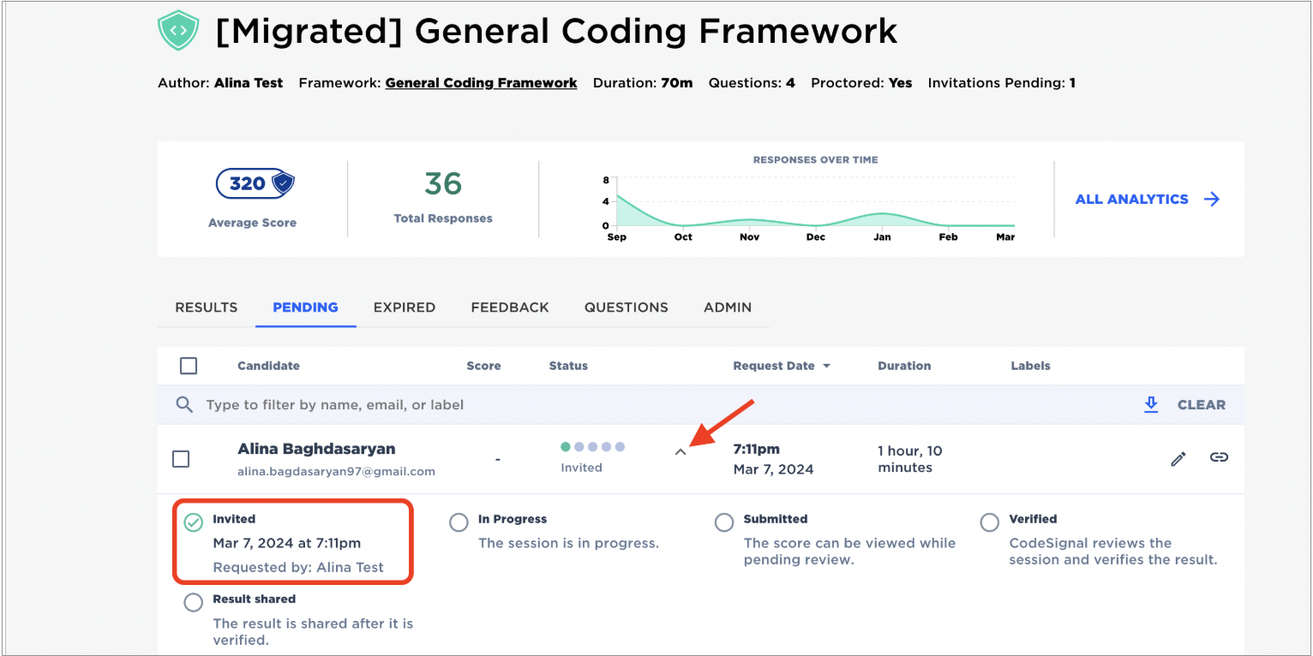Select the PENDING tab

[x=305, y=307]
